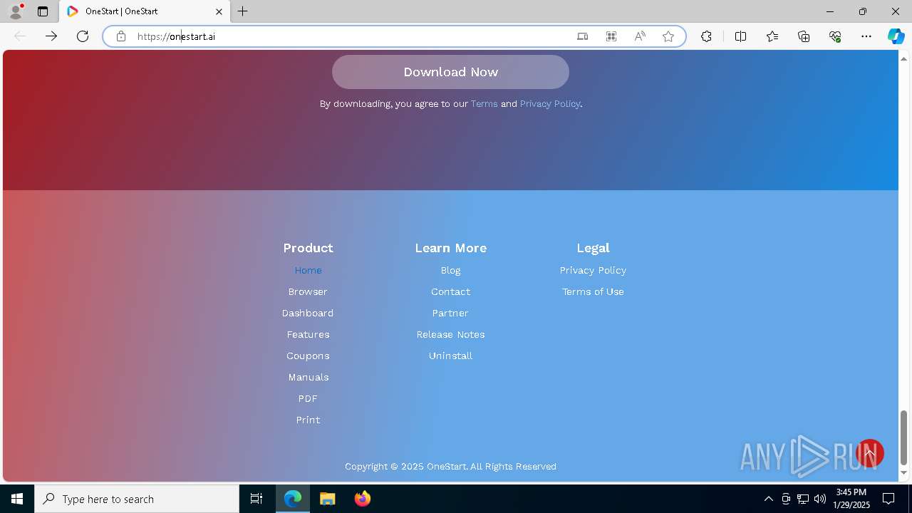The height and width of the screenshot is (513, 912).
Task: Open the Favorites list
Action: 772,36
